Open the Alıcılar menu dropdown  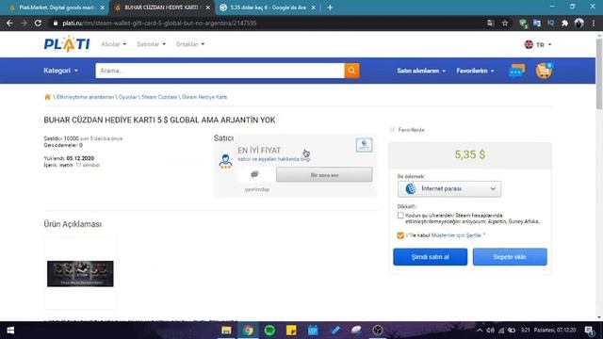pyautogui.click(x=113, y=44)
